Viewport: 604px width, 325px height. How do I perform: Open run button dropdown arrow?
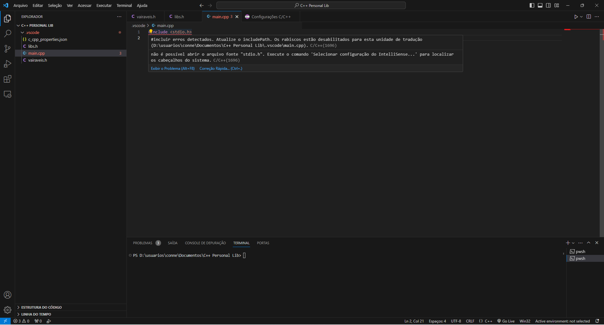tap(581, 17)
